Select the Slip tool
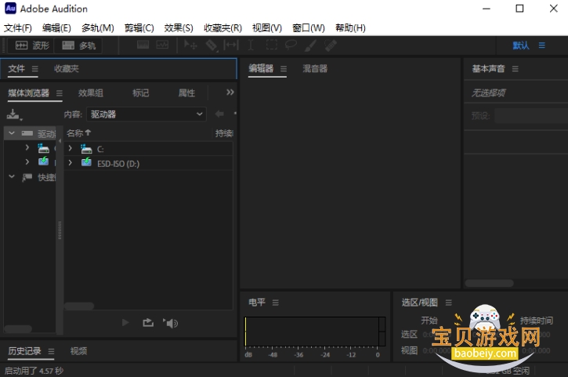The width and height of the screenshot is (568, 377). tap(231, 45)
